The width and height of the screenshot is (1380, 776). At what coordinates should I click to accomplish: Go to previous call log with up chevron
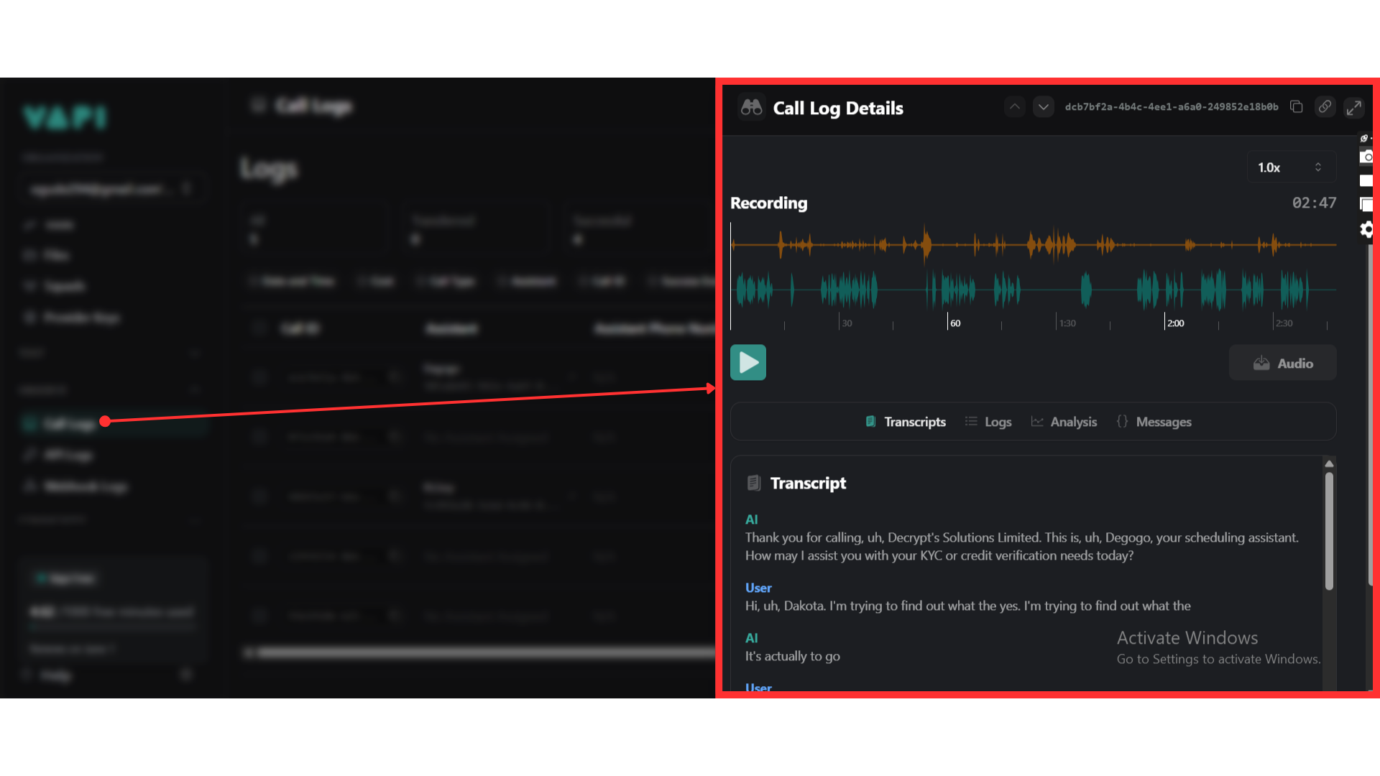click(x=1014, y=107)
